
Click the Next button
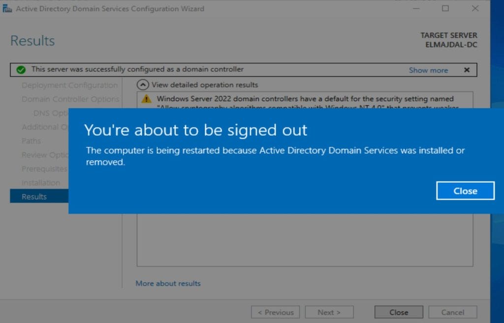coord(329,312)
